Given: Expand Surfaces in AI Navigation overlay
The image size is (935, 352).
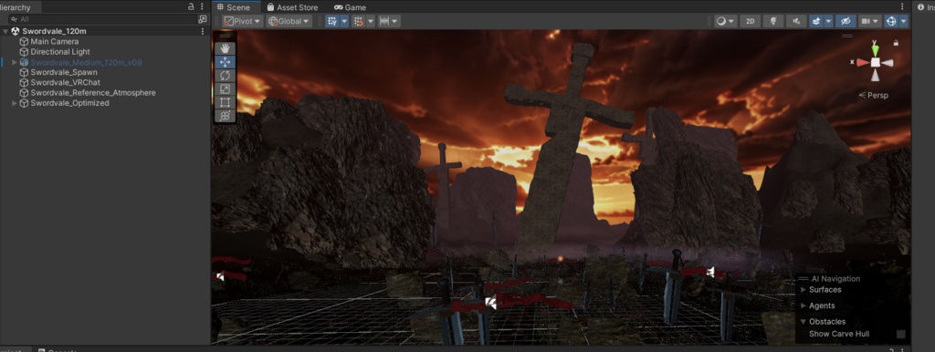Looking at the screenshot, I should pos(804,289).
